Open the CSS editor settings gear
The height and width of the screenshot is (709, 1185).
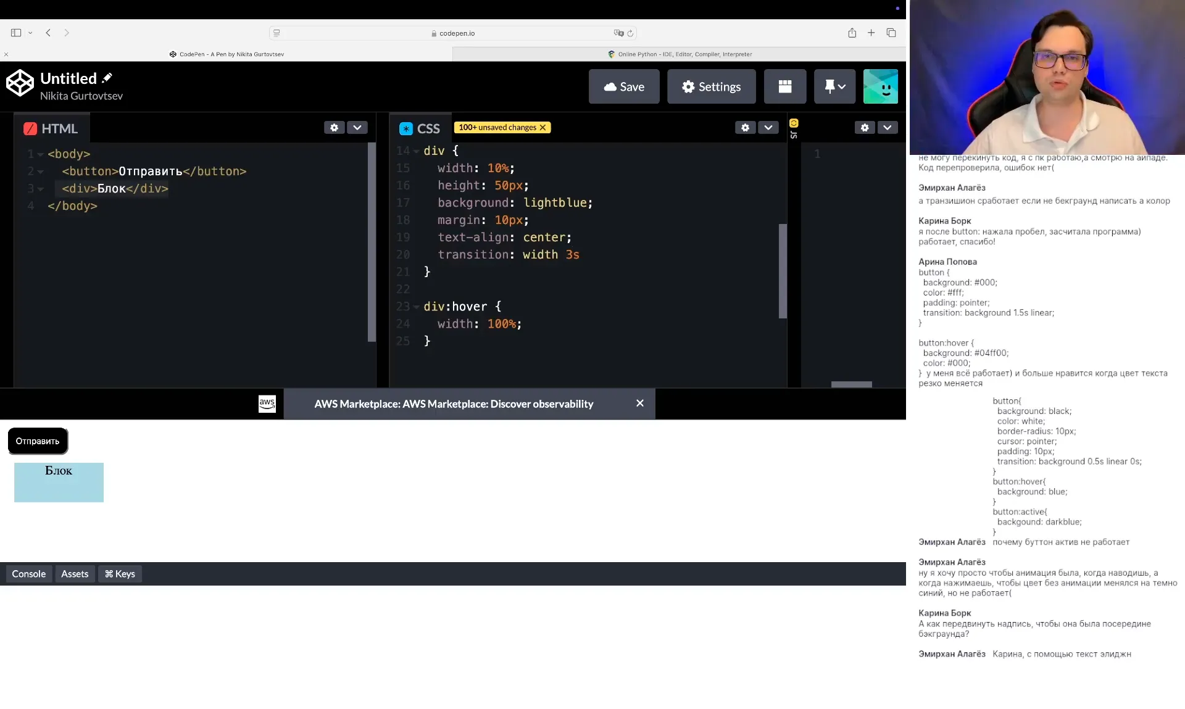tap(745, 128)
